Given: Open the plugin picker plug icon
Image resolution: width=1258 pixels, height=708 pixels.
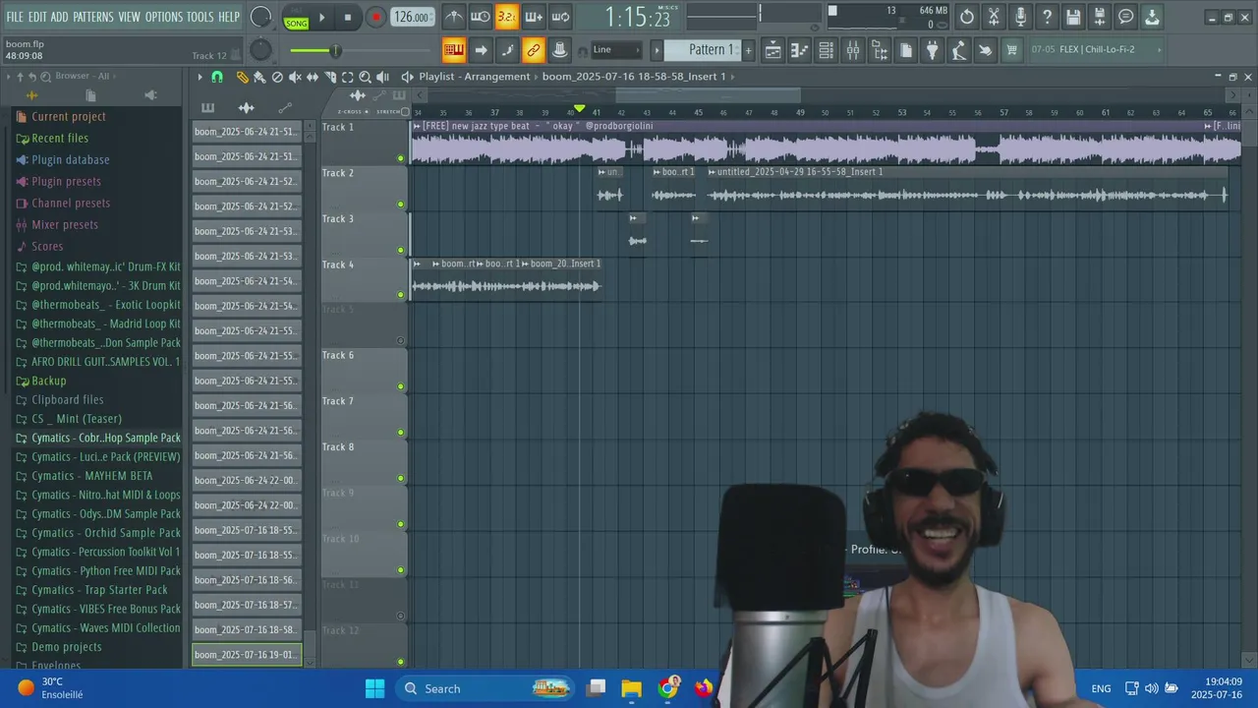Looking at the screenshot, I should [x=933, y=50].
